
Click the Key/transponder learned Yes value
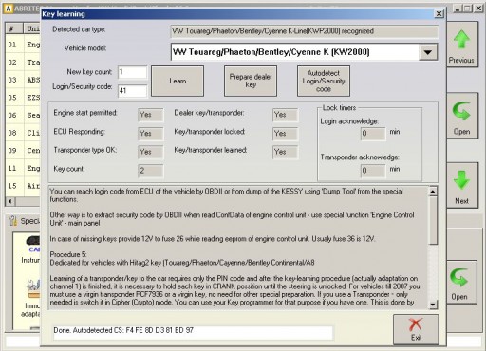coord(285,152)
